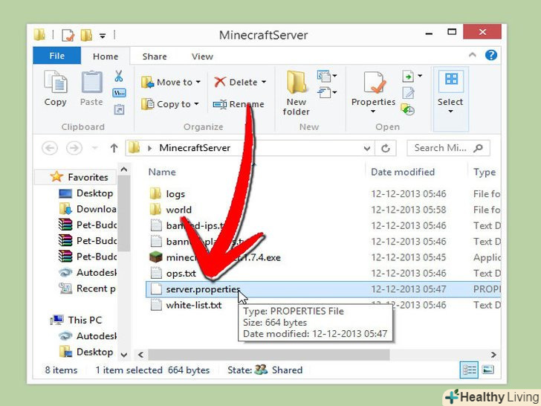Viewport: 541px width, 406px height.
Task: Open the File menu tab
Action: coord(57,56)
